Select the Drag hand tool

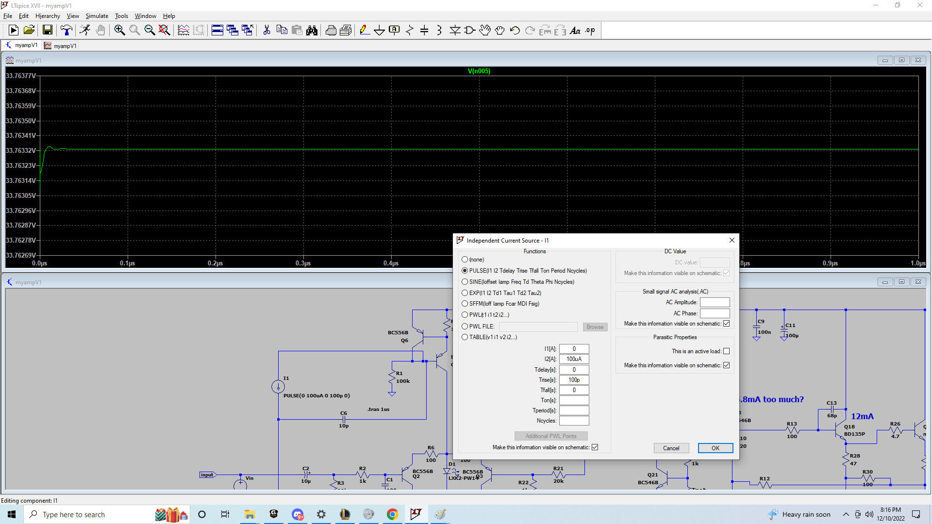point(500,31)
